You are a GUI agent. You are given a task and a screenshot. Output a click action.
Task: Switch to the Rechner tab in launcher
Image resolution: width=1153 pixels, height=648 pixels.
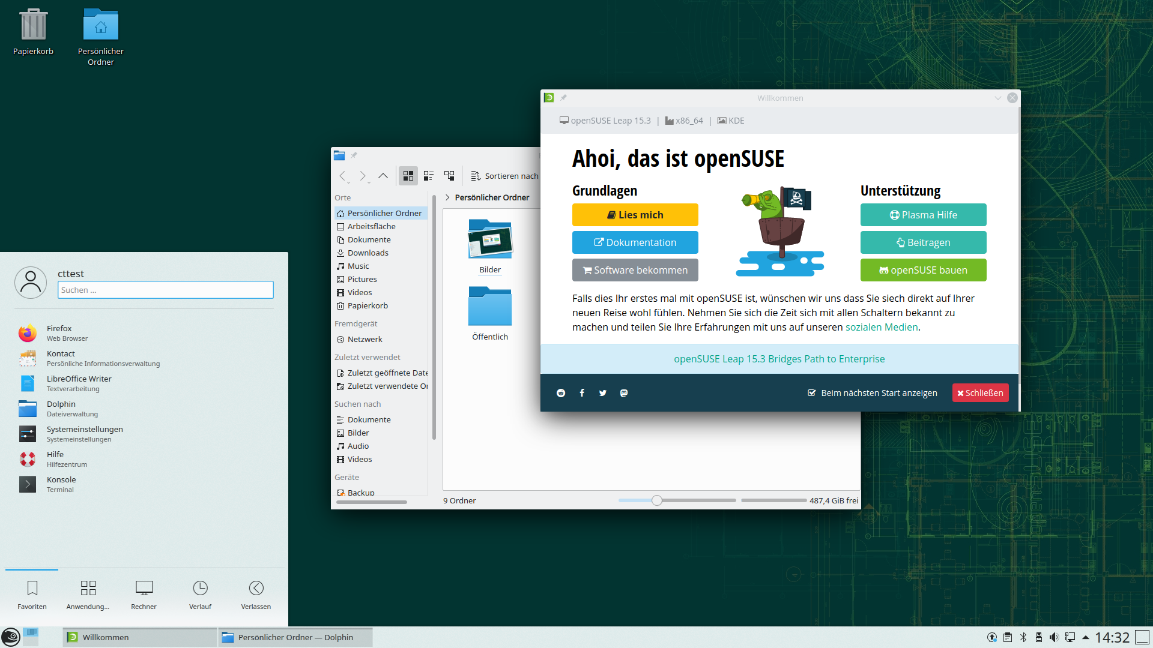pos(144,595)
